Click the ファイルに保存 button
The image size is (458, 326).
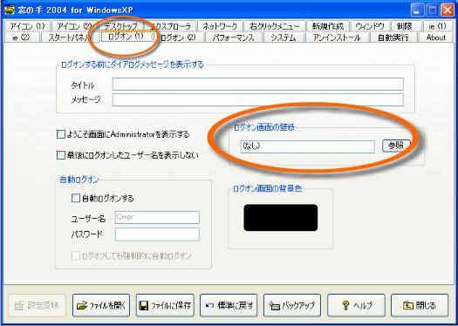tap(165, 305)
